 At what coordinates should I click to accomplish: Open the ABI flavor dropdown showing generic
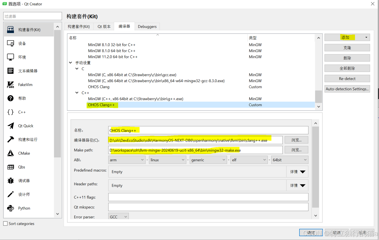[208, 160]
